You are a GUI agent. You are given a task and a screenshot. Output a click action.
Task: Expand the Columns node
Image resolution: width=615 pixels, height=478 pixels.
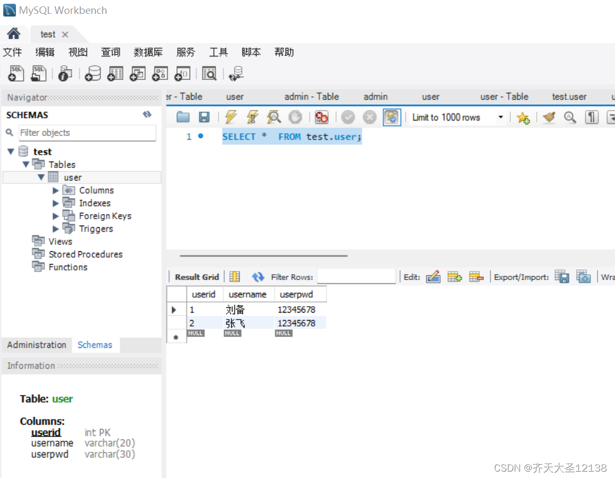coord(56,190)
